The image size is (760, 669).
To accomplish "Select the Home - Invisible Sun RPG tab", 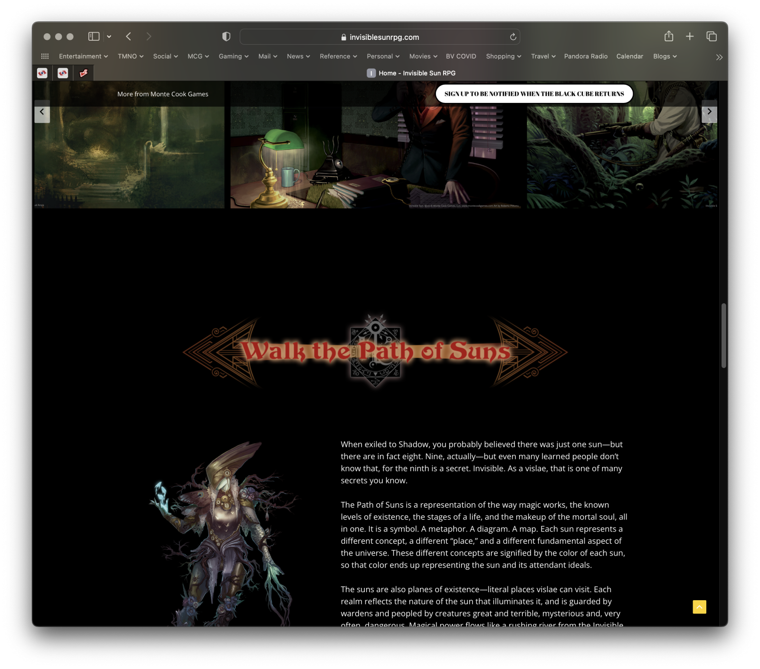I will pos(411,73).
